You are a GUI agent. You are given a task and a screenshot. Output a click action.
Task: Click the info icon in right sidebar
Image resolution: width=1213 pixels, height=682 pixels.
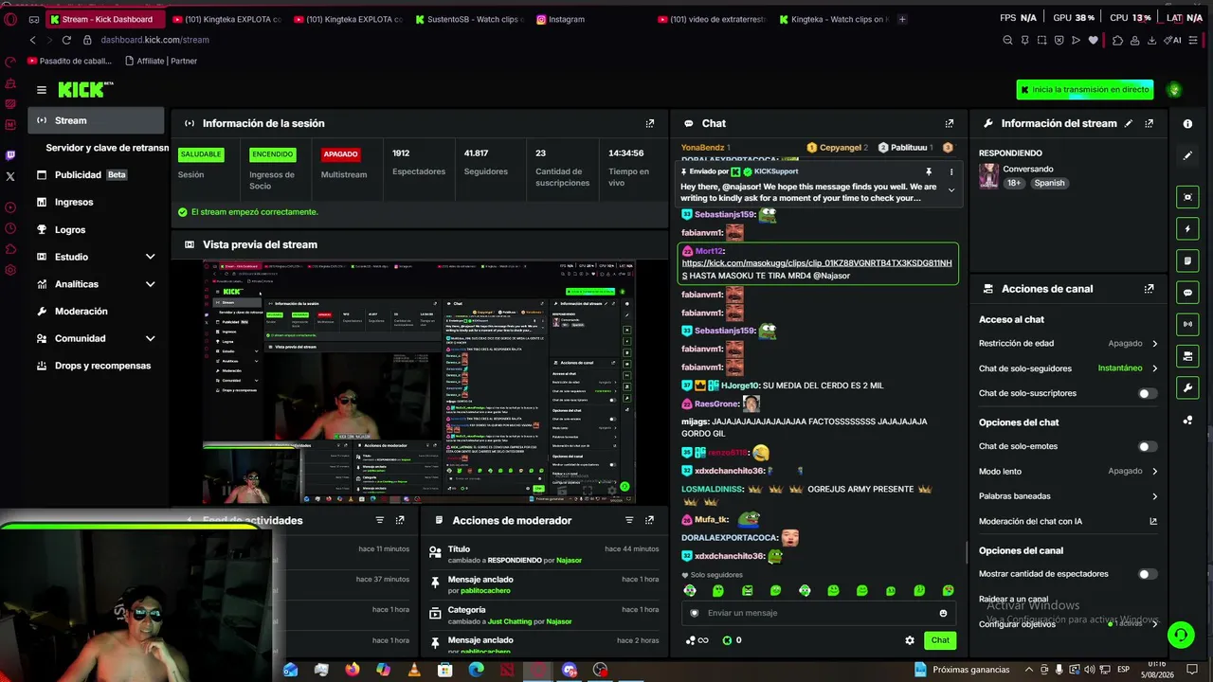click(1187, 124)
